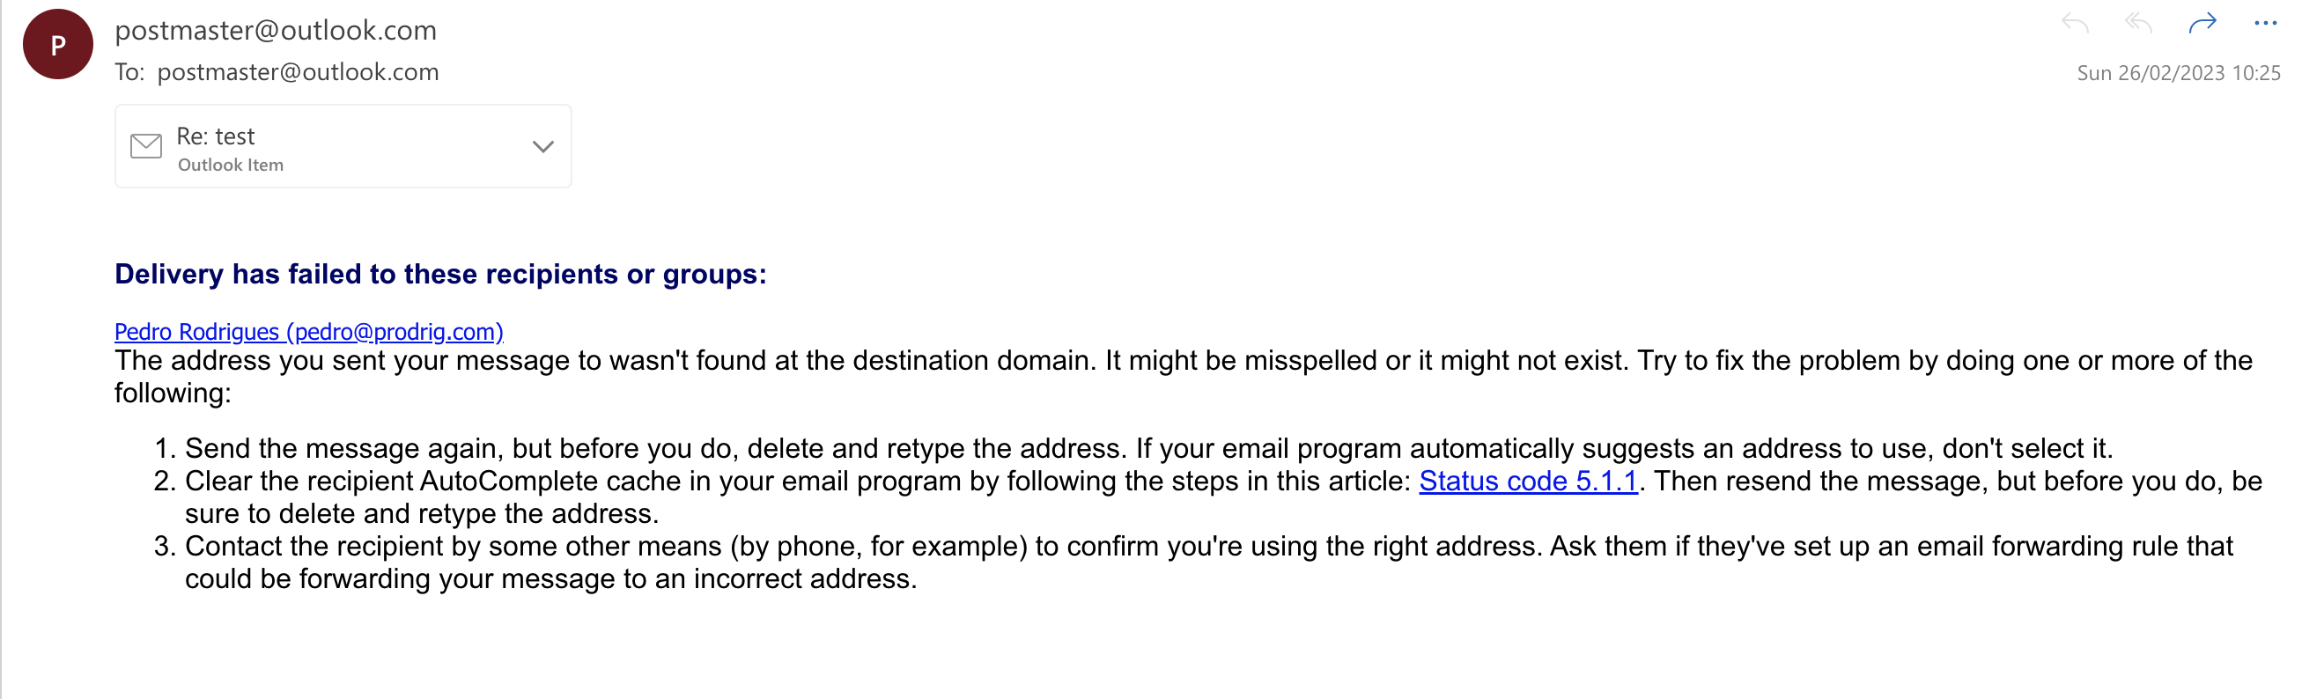Click the To recipient postmaster@outlook.com
2302x699 pixels.
pyautogui.click(x=298, y=72)
